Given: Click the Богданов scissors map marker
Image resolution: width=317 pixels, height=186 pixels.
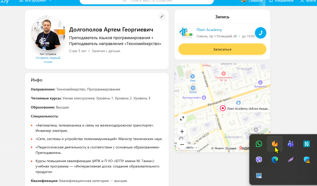Looking at the screenshot, I should [260, 82].
